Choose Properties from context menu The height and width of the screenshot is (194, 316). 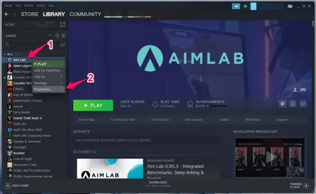pyautogui.click(x=48, y=90)
